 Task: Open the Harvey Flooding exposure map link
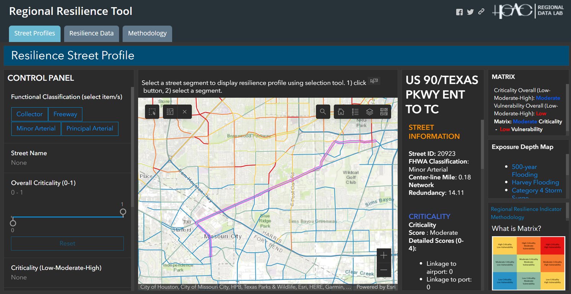[x=535, y=182]
